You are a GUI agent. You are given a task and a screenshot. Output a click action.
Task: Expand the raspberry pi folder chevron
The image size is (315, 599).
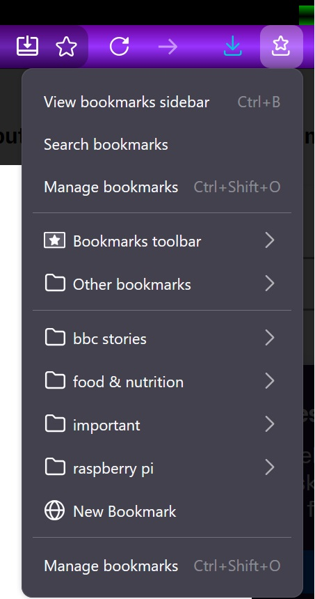coord(270,467)
